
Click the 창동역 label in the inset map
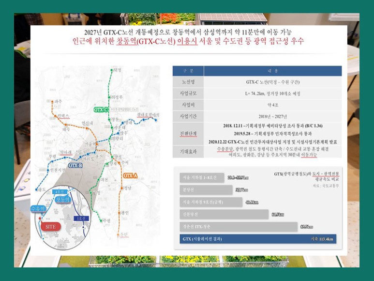coord(63,199)
